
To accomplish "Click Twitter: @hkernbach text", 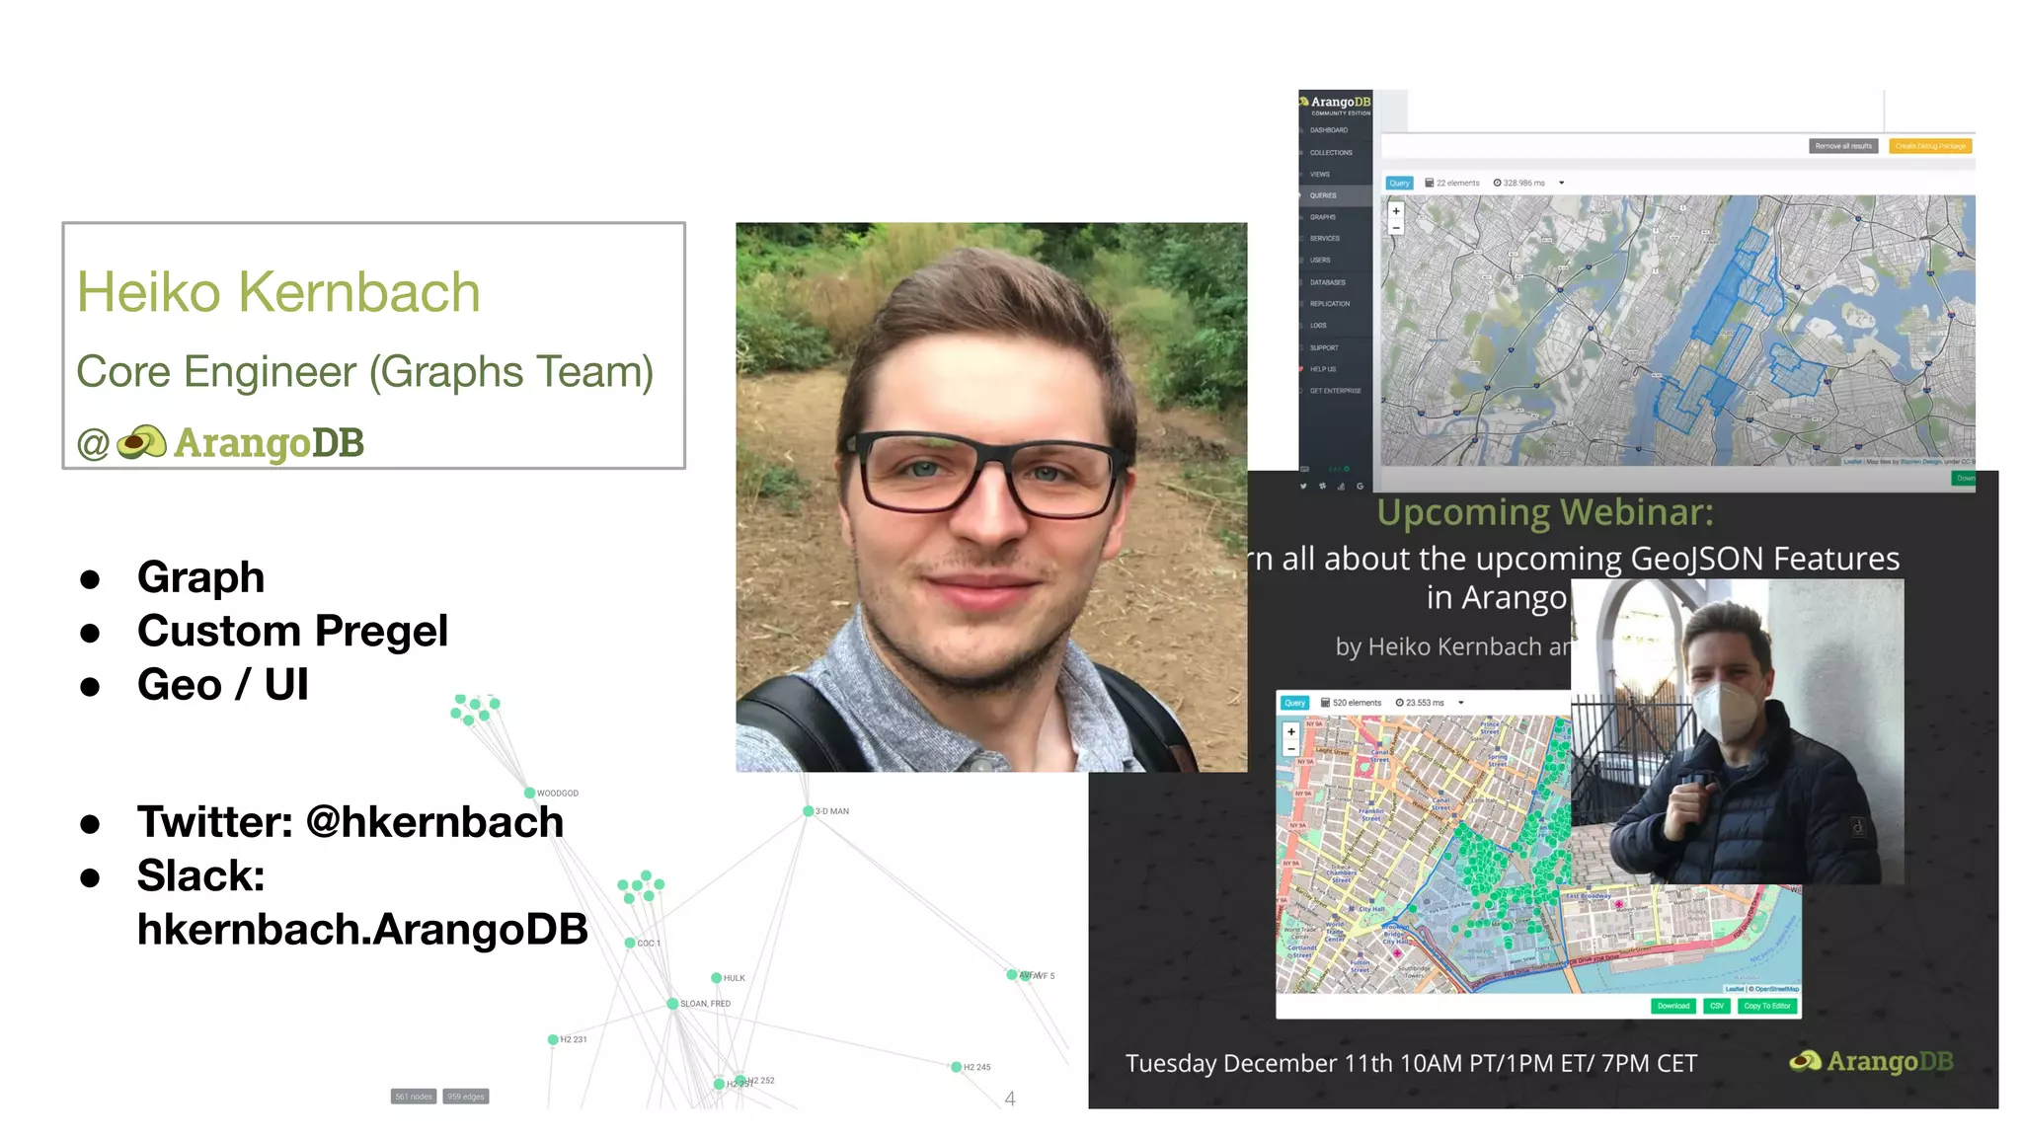I will [350, 821].
